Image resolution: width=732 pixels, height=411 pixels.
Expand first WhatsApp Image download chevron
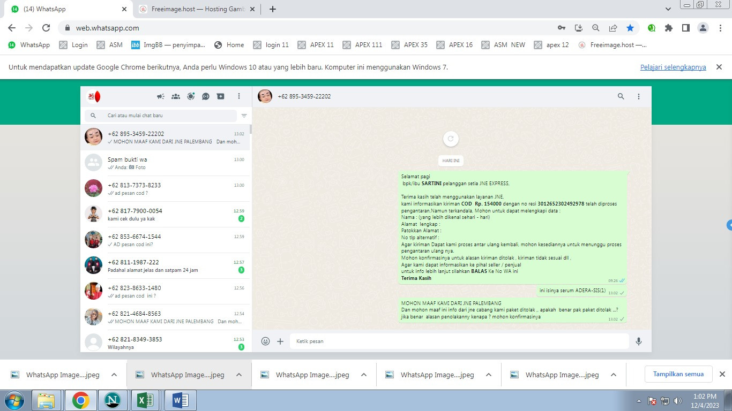coord(114,375)
